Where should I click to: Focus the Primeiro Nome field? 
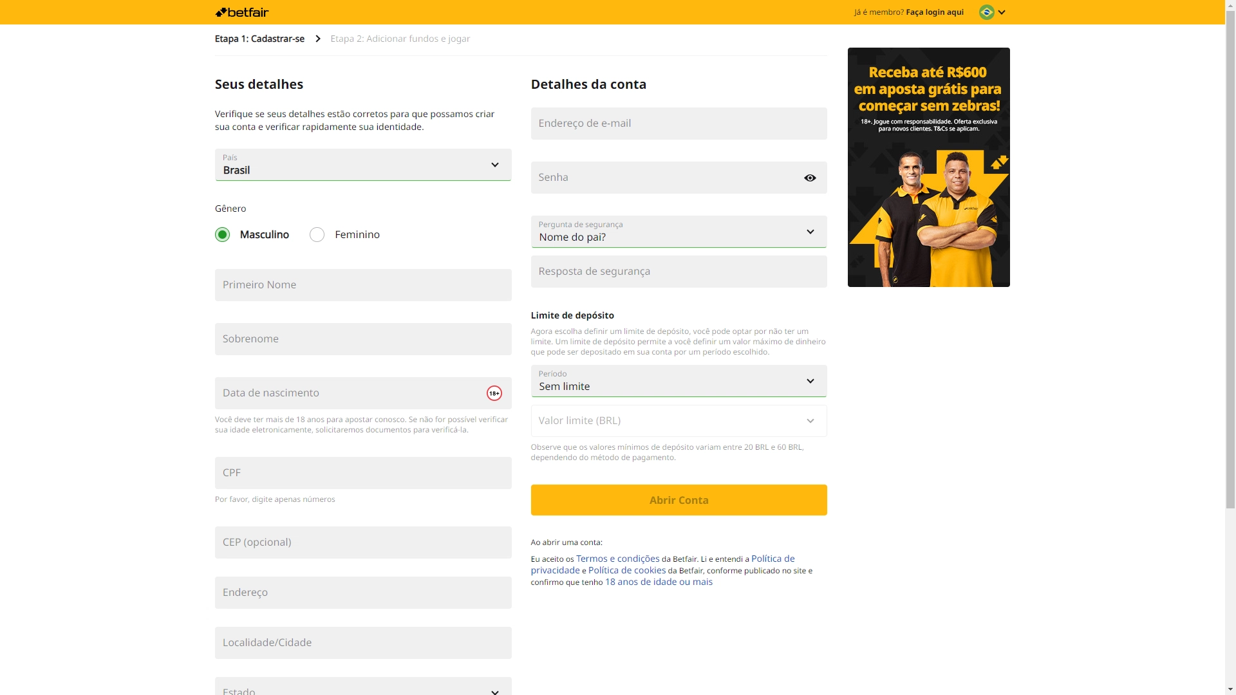click(363, 285)
